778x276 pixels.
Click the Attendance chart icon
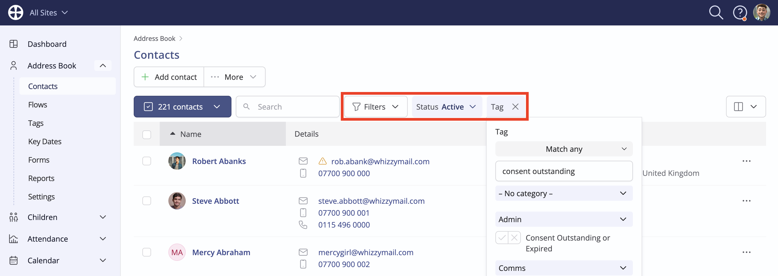click(x=14, y=239)
